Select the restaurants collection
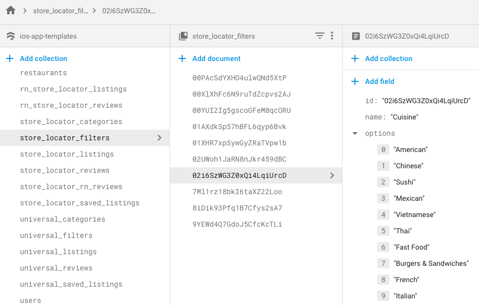This screenshot has width=479, height=305. (x=44, y=73)
